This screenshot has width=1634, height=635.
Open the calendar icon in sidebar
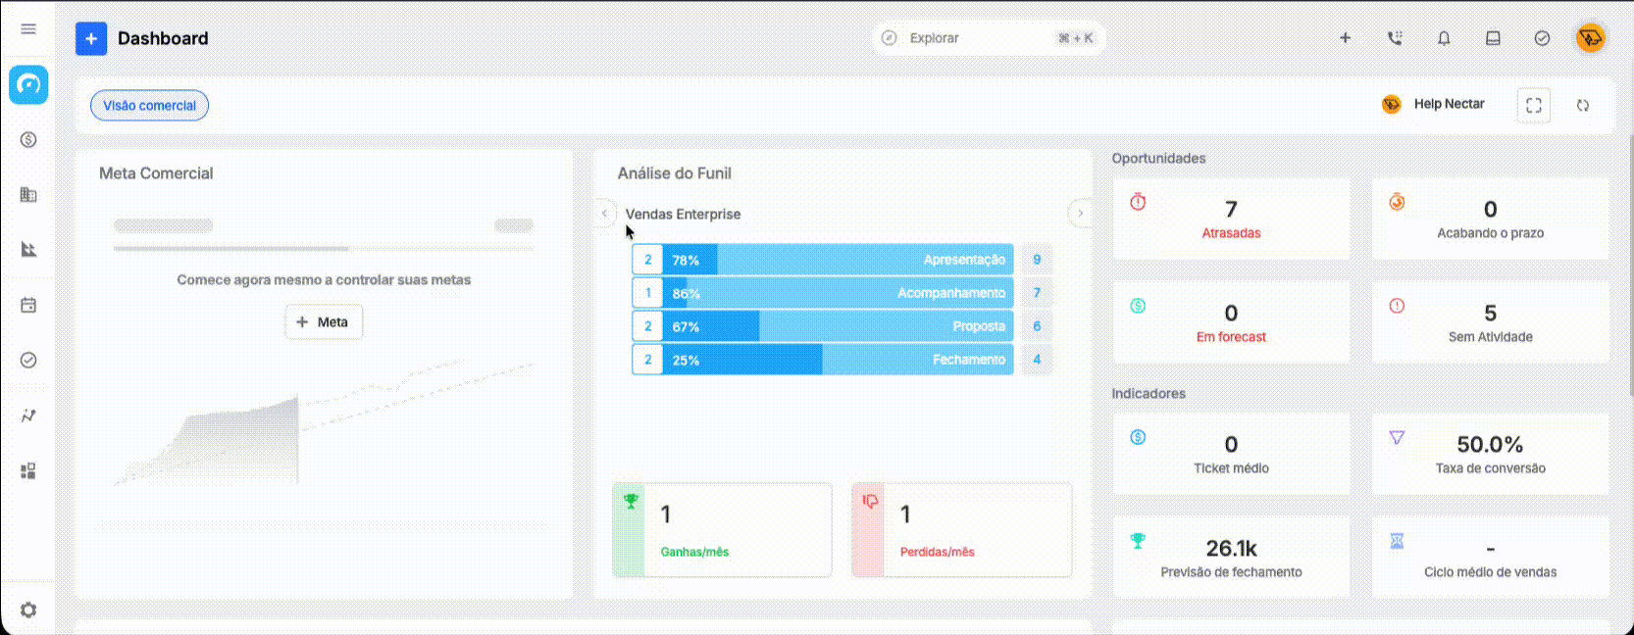click(x=28, y=305)
